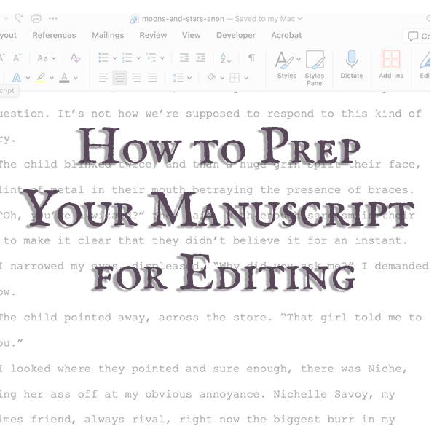
Task: Expand the Shading dropdown arrow
Action: pyautogui.click(x=222, y=79)
